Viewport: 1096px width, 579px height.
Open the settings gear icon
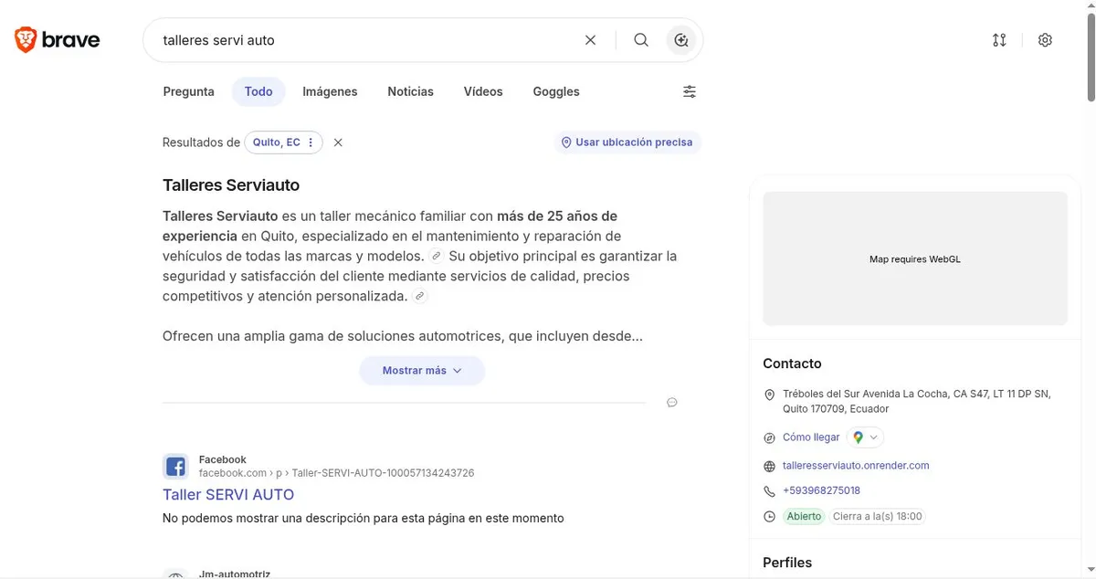point(1045,40)
